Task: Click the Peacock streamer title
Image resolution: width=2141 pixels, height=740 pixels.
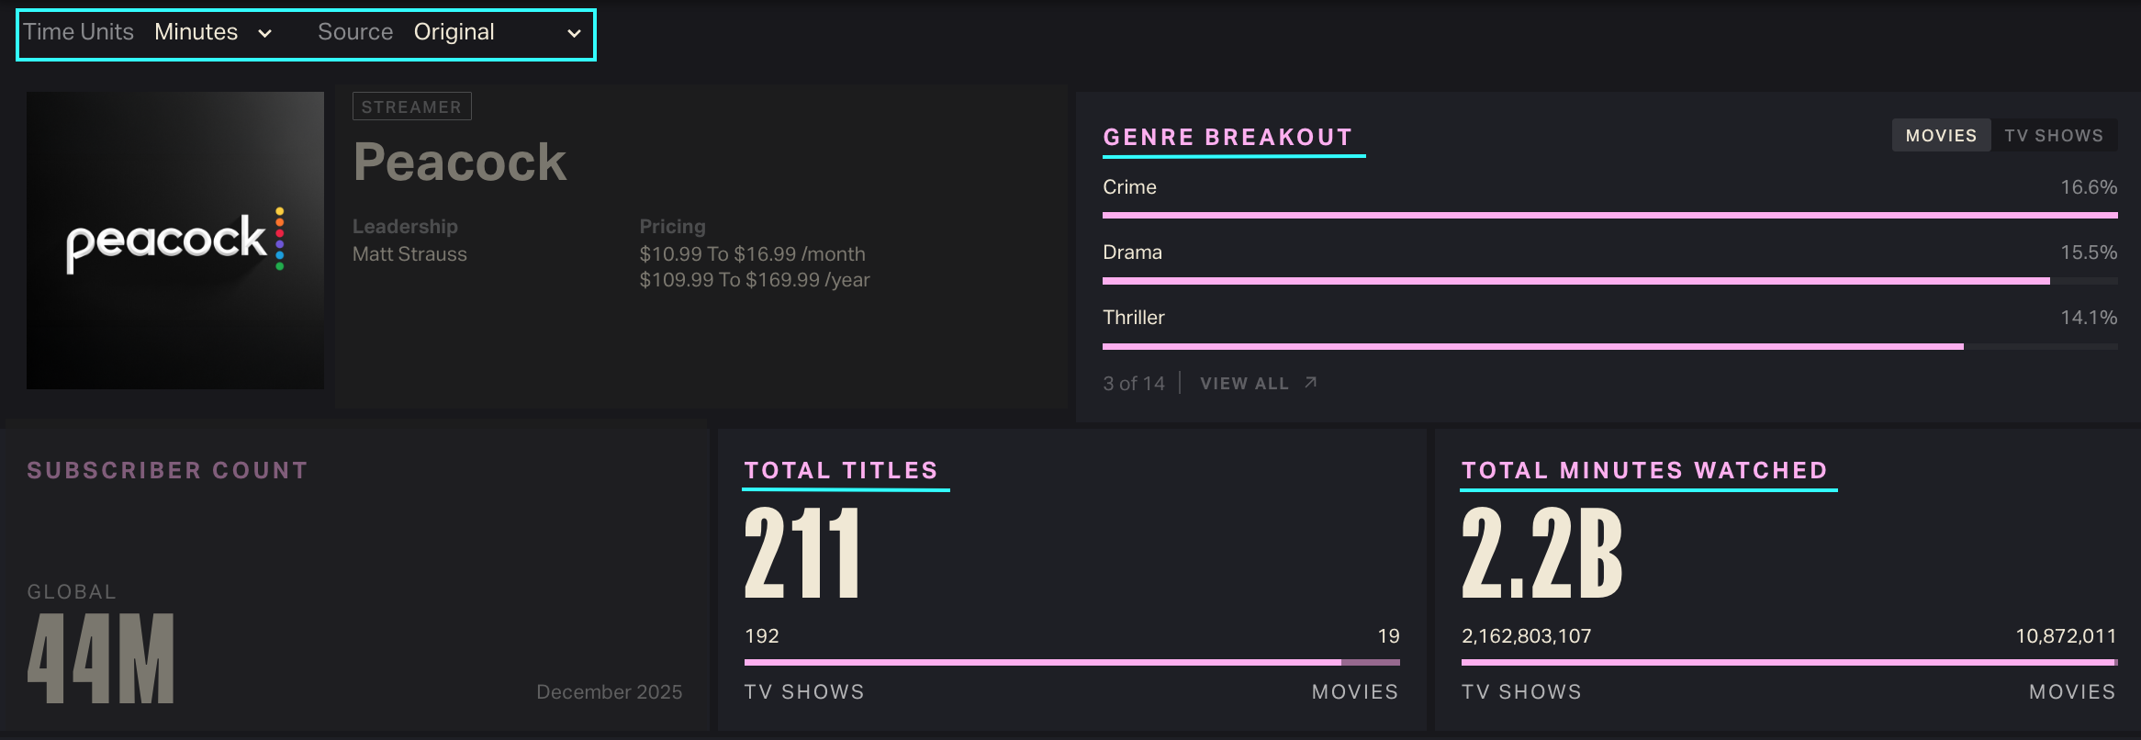Action: coord(460,163)
